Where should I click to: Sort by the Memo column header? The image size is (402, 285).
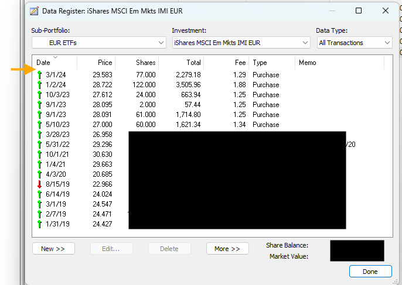[x=340, y=63]
